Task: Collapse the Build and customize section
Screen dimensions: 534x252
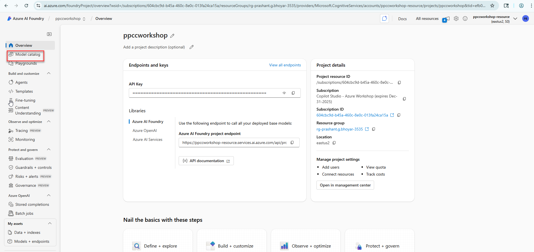Action: point(49,73)
